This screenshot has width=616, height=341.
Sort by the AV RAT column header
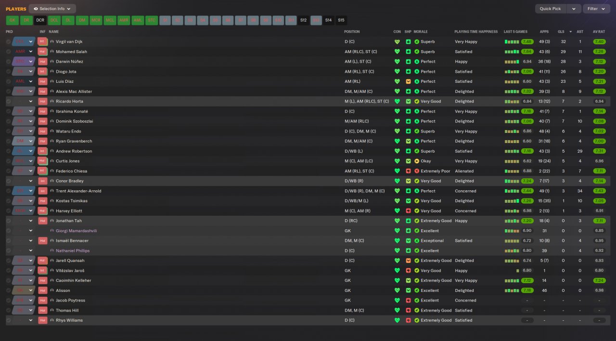pos(599,32)
